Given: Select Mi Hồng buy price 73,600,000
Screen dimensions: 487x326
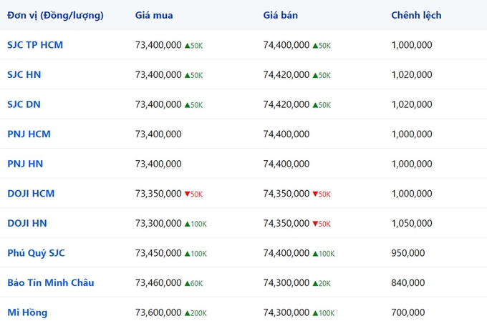Looking at the screenshot, I should [158, 312].
